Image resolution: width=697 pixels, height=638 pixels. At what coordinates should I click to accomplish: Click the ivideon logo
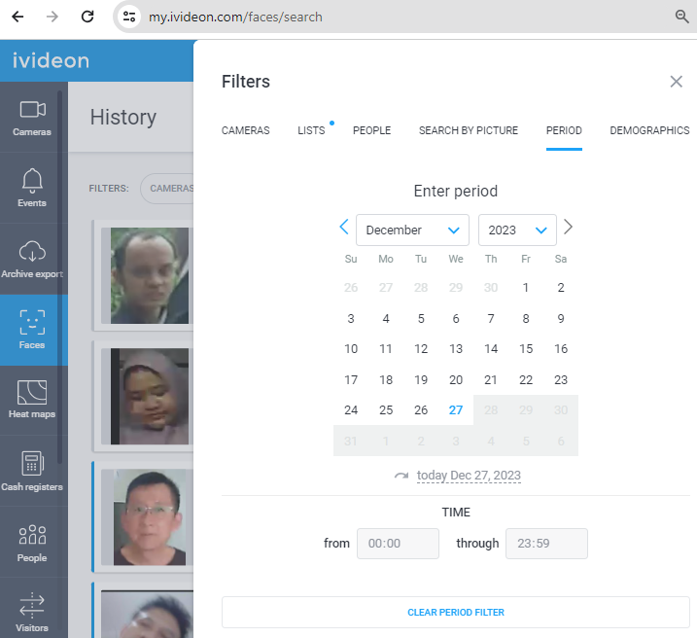click(51, 60)
